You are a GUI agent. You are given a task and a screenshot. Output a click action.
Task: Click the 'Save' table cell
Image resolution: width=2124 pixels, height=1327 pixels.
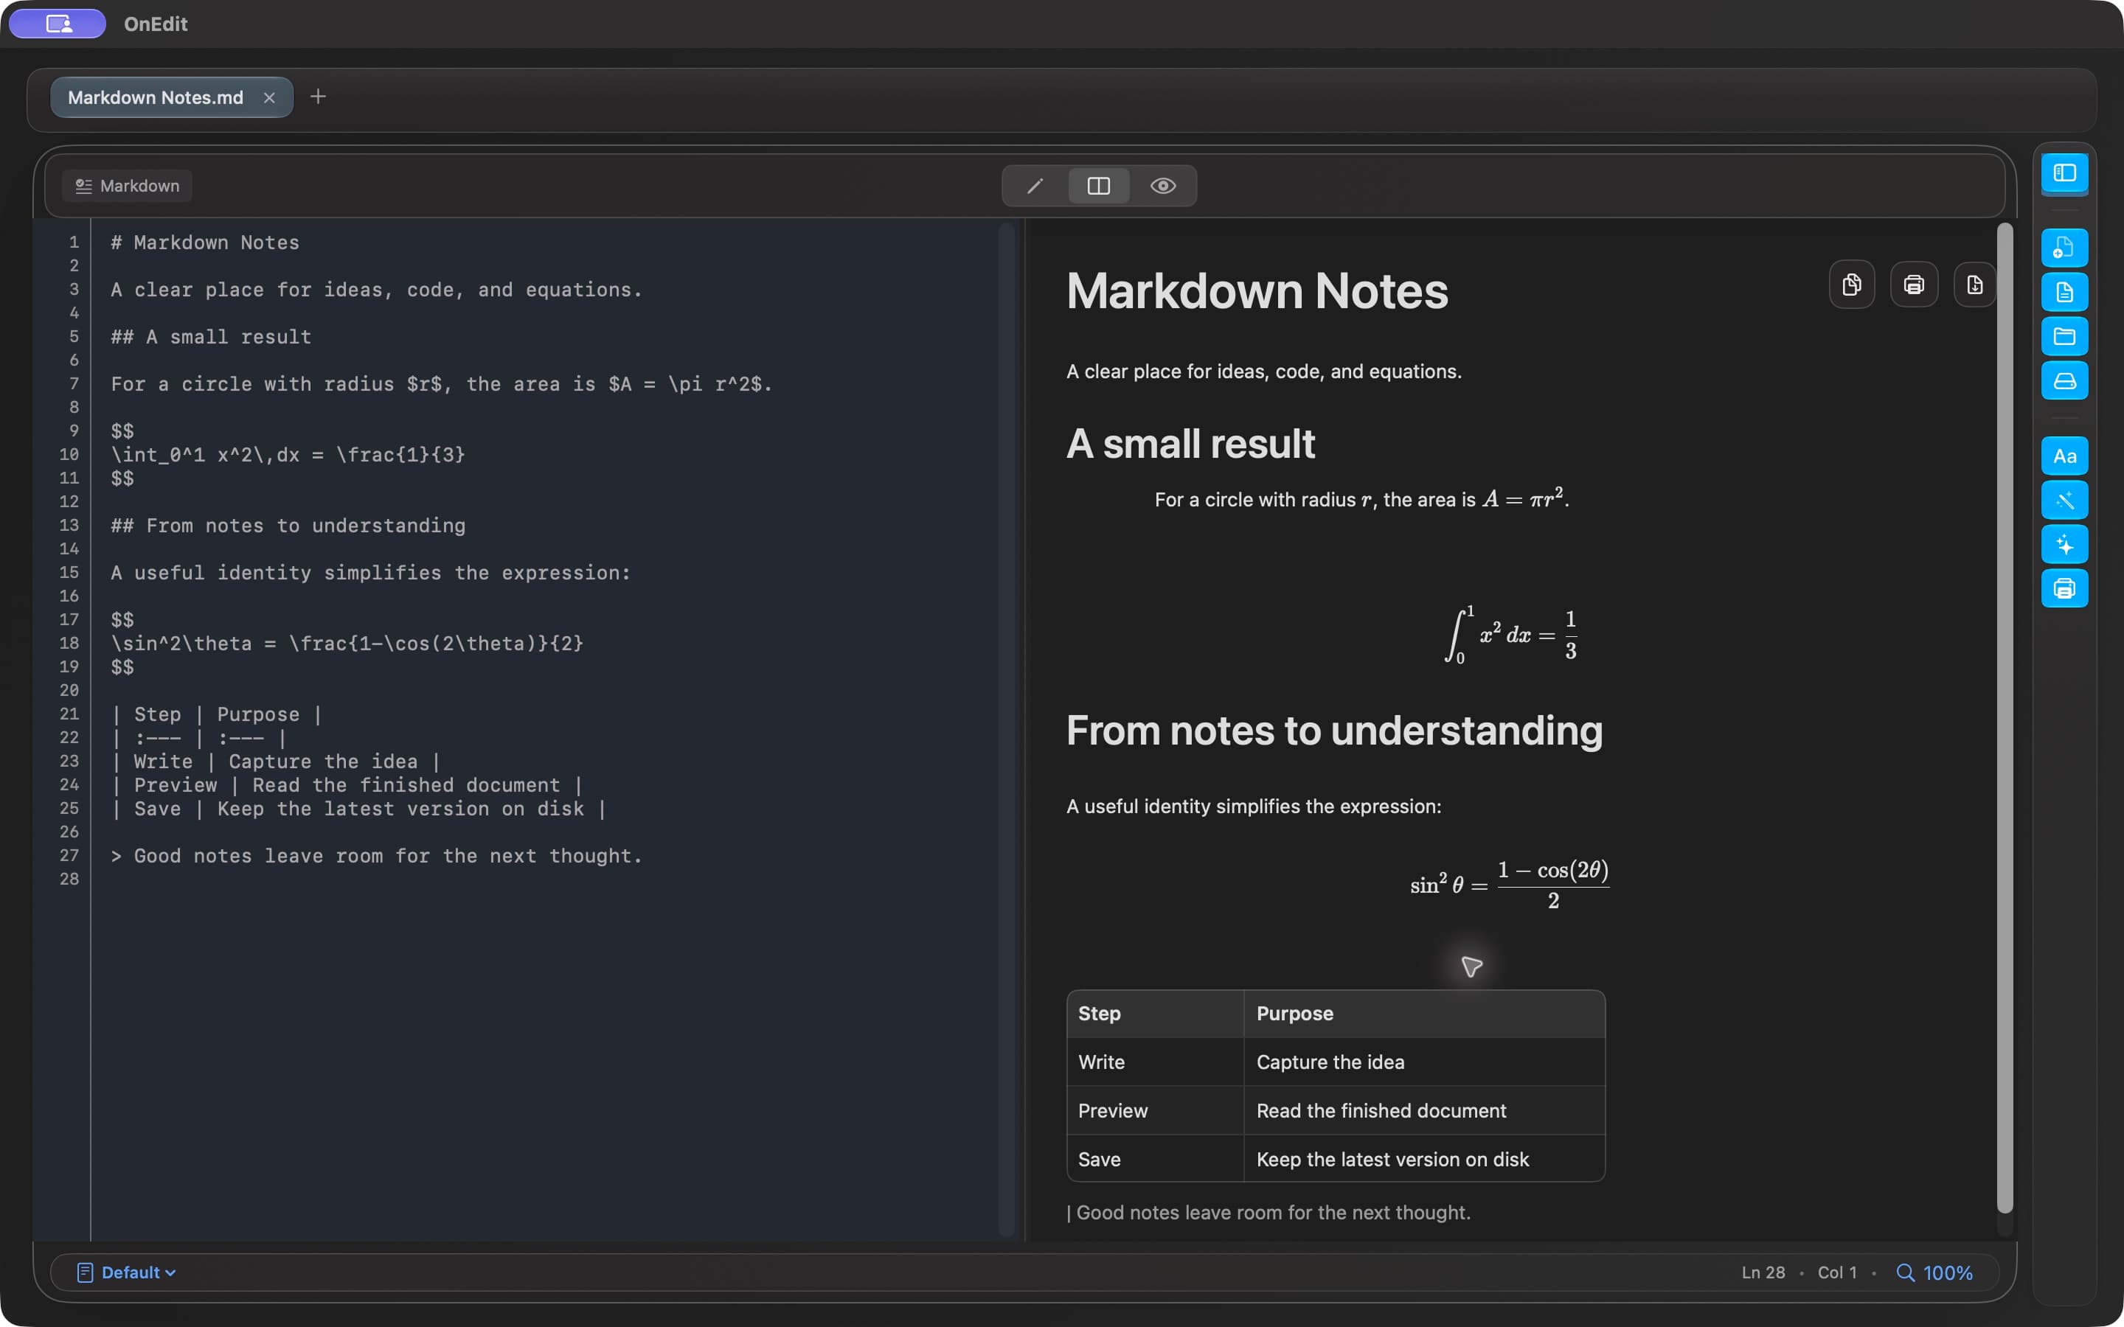pos(1155,1160)
